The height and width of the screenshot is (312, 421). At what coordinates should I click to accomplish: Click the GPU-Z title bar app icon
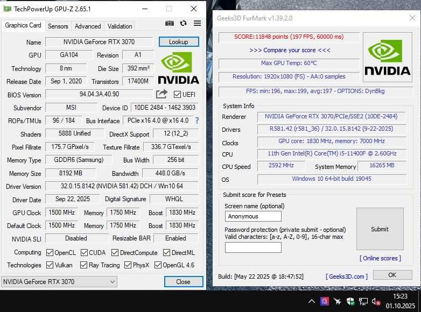(x=7, y=9)
